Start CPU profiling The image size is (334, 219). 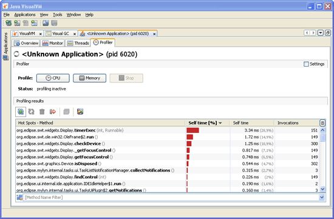pyautogui.click(x=53, y=78)
